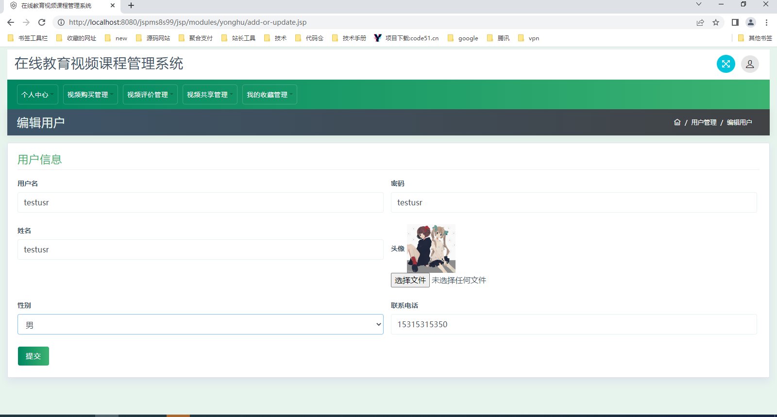Open the google bookmark folder
The height and width of the screenshot is (417, 777).
click(x=463, y=38)
